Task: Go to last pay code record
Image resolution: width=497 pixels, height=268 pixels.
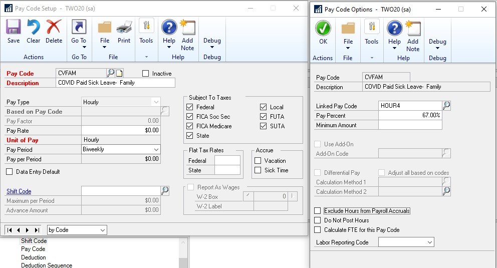Action: click(37, 230)
